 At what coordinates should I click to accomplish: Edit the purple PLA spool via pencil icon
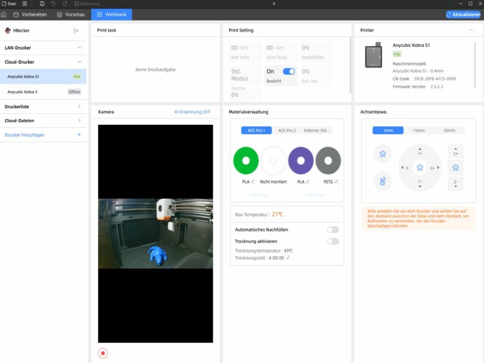point(307,181)
